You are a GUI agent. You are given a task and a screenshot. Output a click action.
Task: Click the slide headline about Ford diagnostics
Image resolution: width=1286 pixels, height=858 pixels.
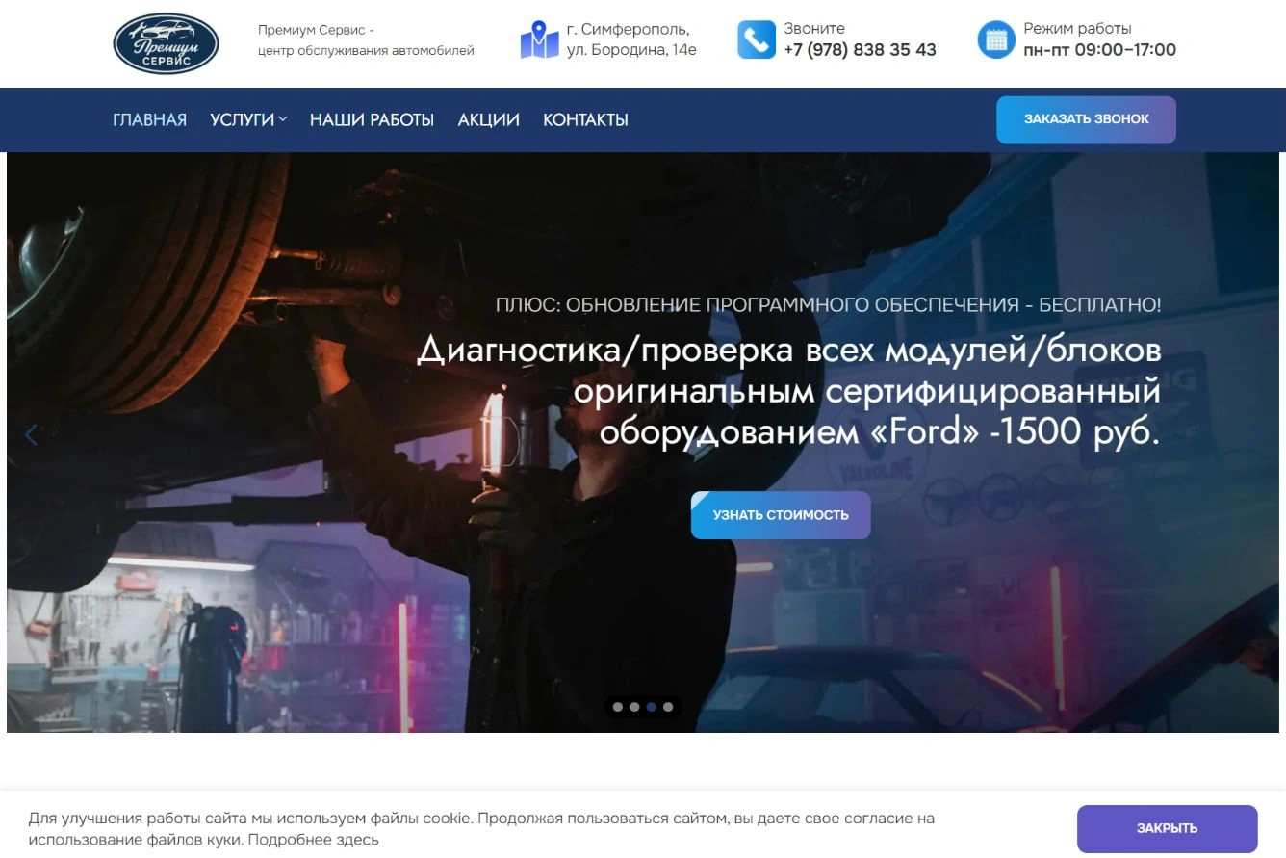point(788,391)
